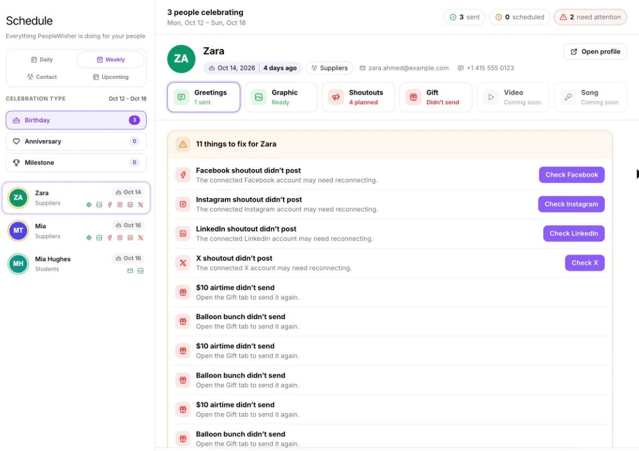639x451 pixels.
Task: Click the 2 need attention pill
Action: 590,17
